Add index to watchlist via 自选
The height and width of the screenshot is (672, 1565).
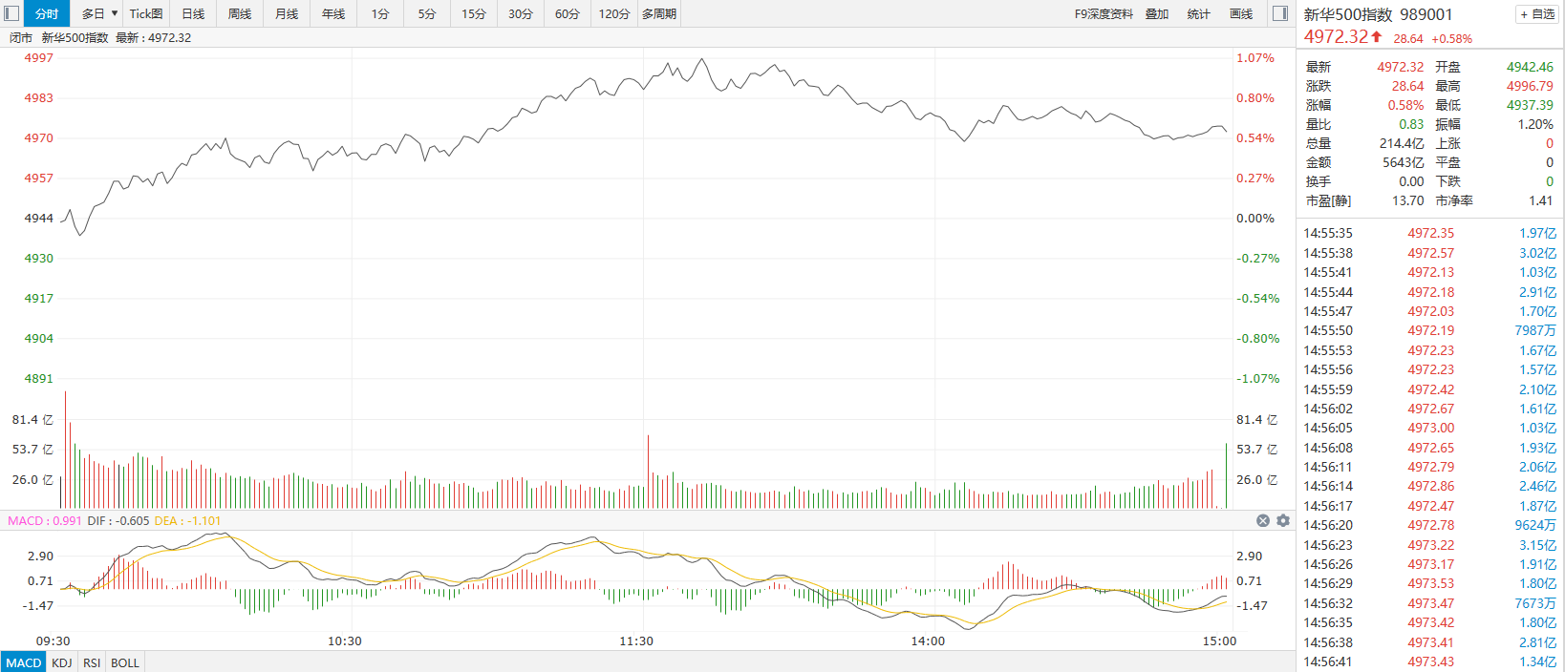click(x=1537, y=14)
